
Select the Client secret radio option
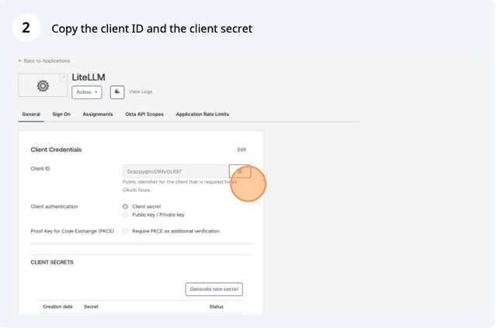125,206
